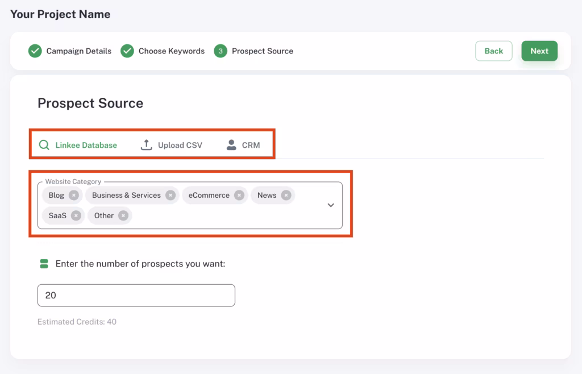Click the Next button
582x374 pixels.
click(539, 51)
